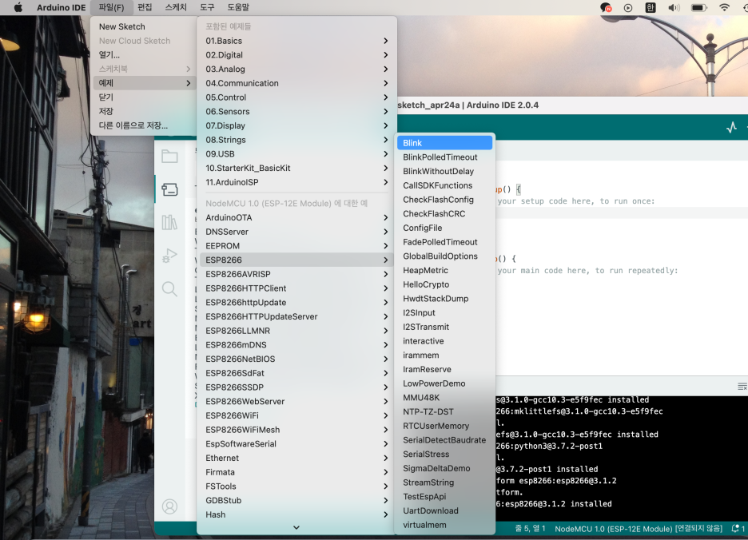Expand the 01.Basics examples submenu

click(x=296, y=41)
